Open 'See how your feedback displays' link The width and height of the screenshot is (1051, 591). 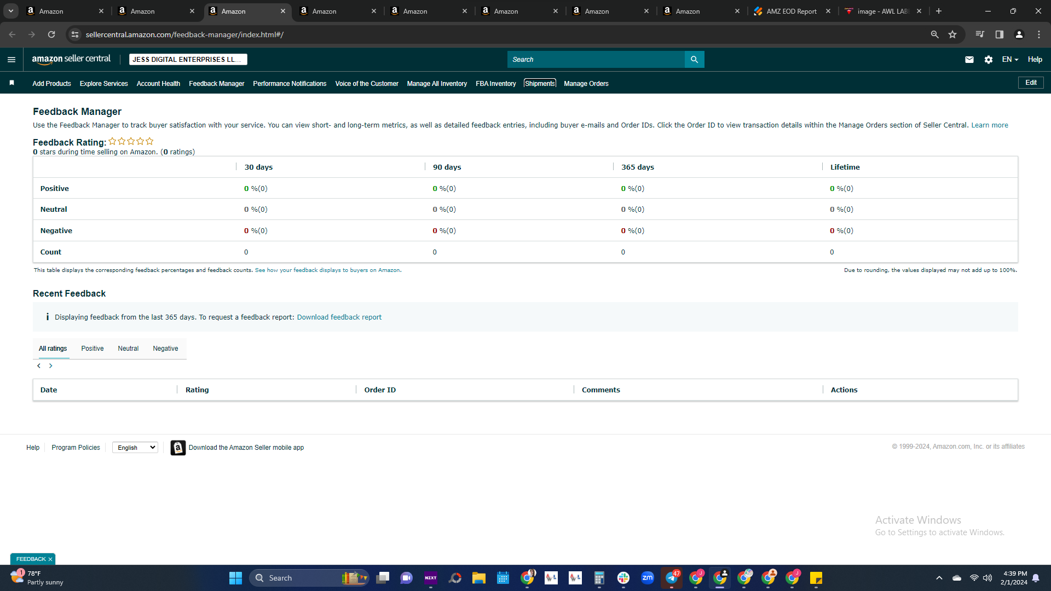click(327, 270)
